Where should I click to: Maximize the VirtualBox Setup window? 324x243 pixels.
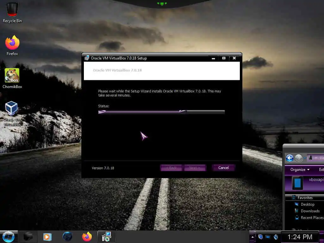pos(224,58)
